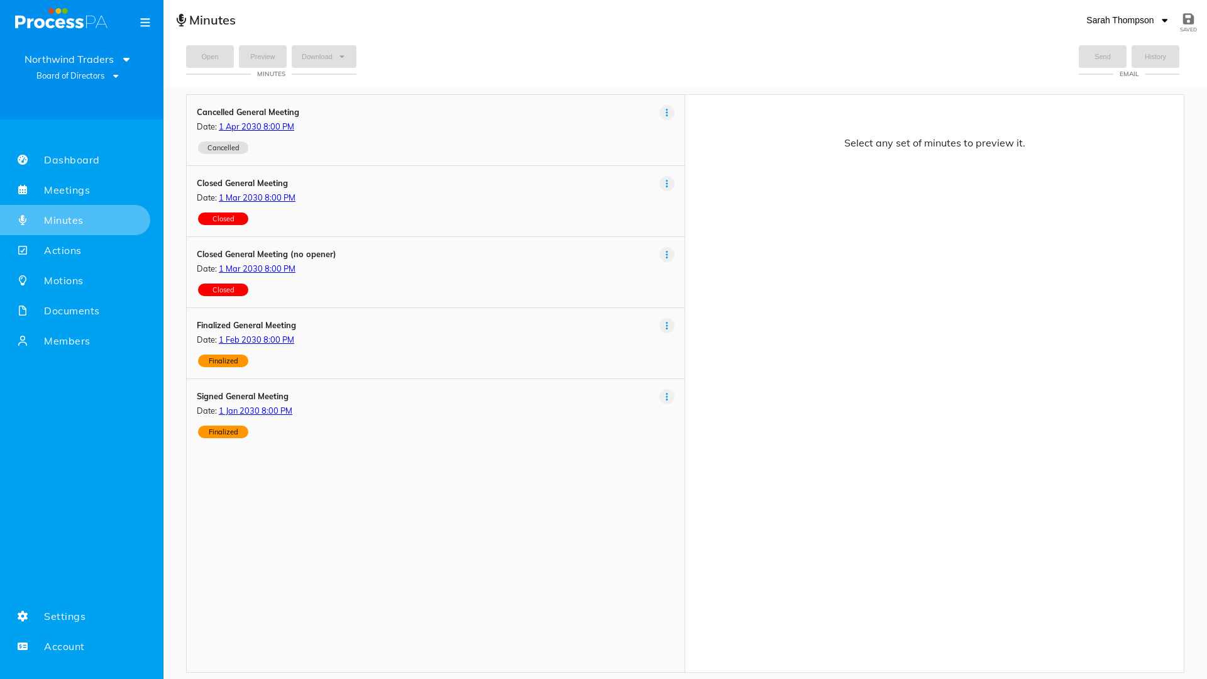The height and width of the screenshot is (679, 1207).
Task: Open date link of Closed General Meeting (no opener)
Action: click(x=257, y=268)
